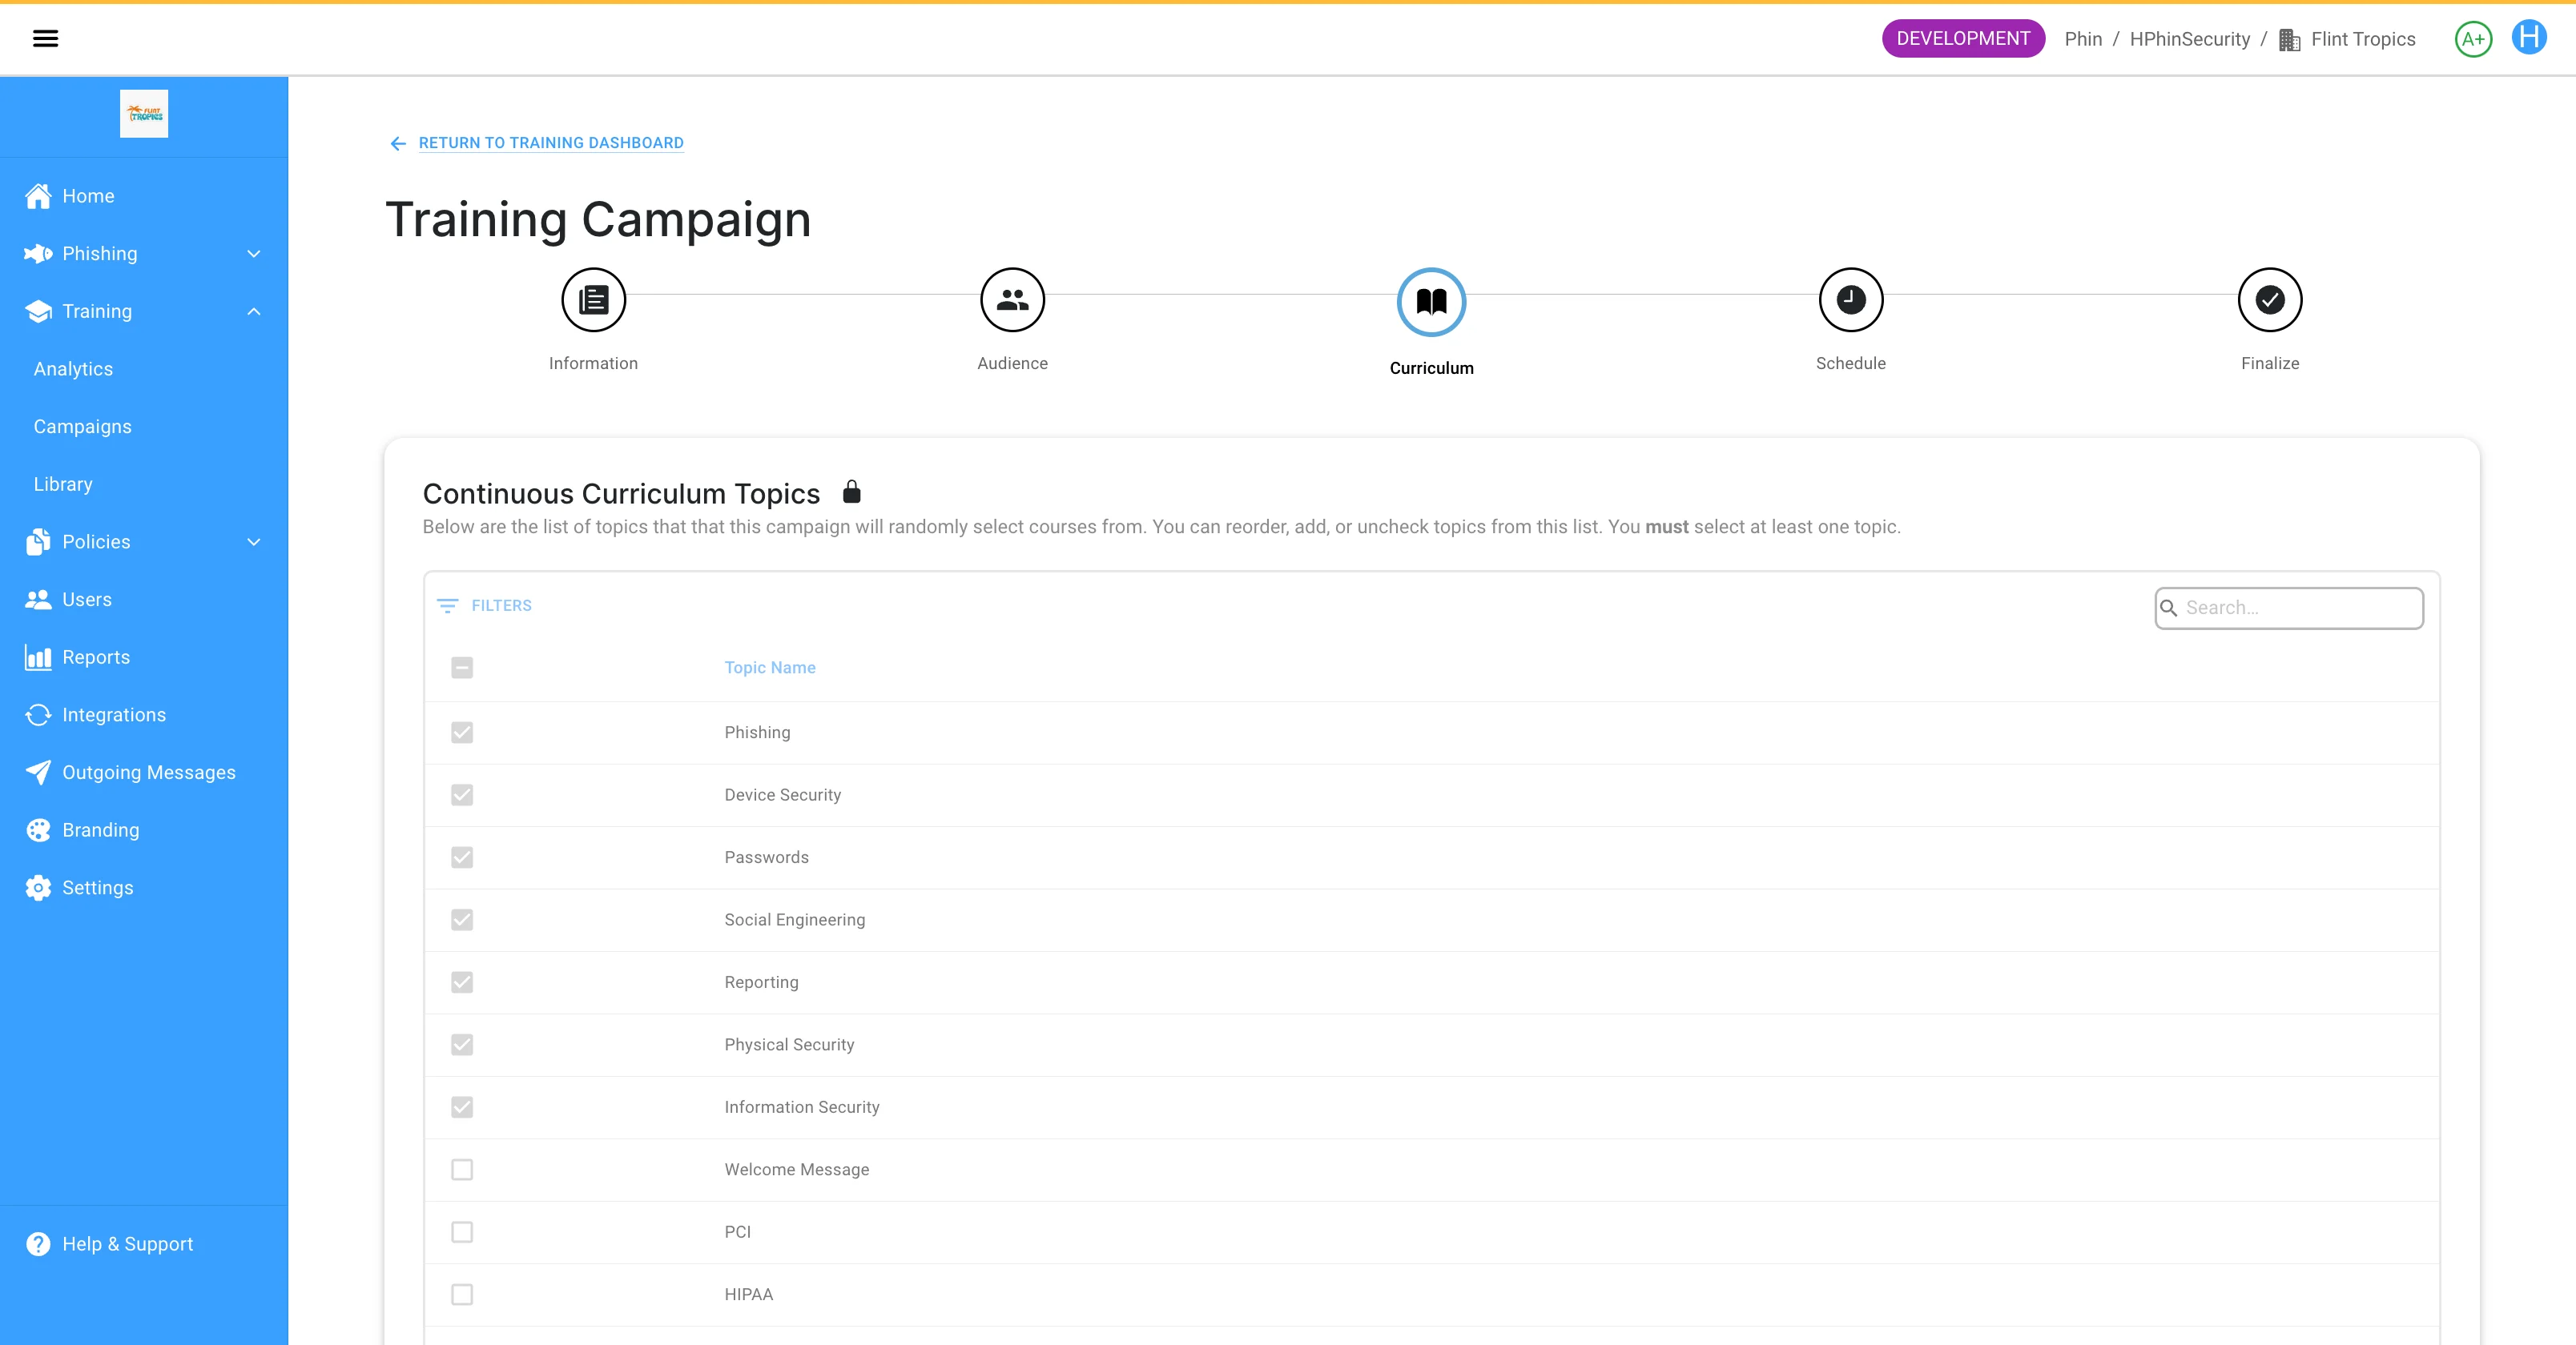Uncheck the Phishing topic checkbox
The width and height of the screenshot is (2576, 1345).
coord(462,733)
